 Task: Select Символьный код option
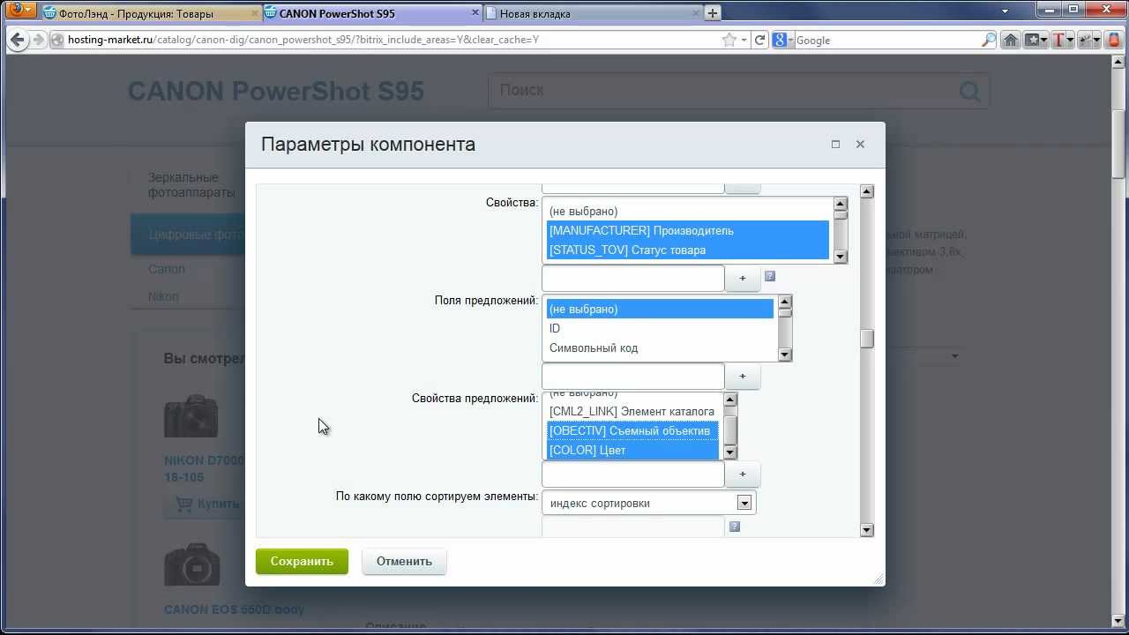pos(660,347)
